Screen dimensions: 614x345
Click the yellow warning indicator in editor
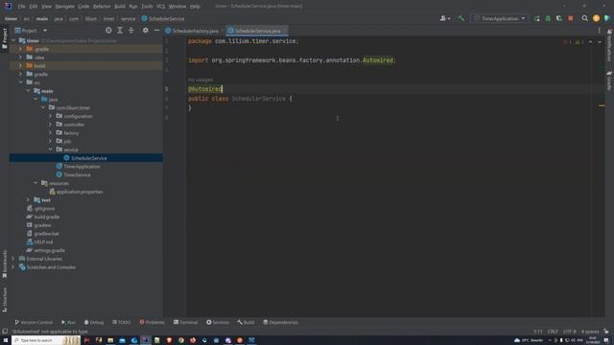(x=579, y=42)
